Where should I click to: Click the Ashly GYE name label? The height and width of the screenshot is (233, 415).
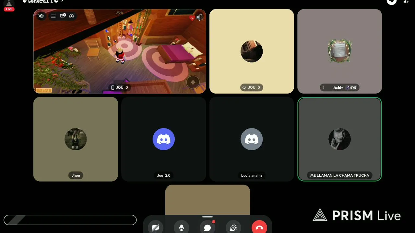coord(339,87)
